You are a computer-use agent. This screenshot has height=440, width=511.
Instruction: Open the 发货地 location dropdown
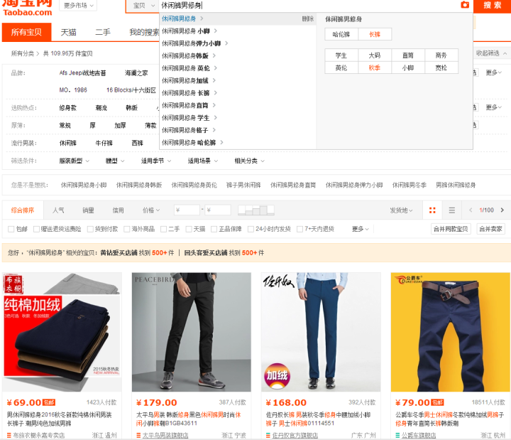(401, 210)
